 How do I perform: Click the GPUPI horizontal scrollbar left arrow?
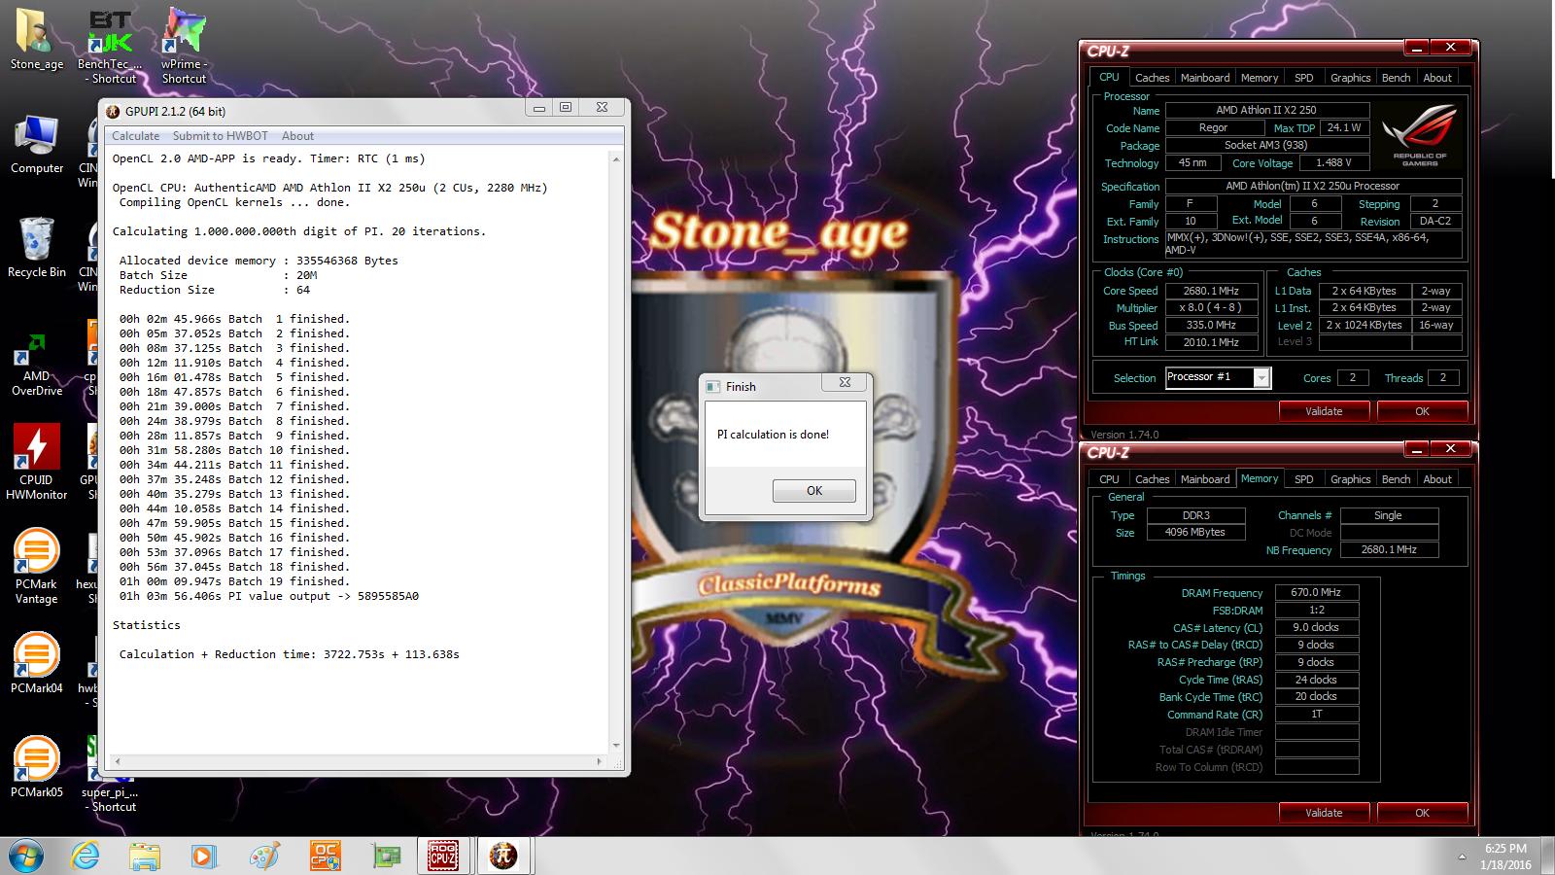[x=117, y=761]
